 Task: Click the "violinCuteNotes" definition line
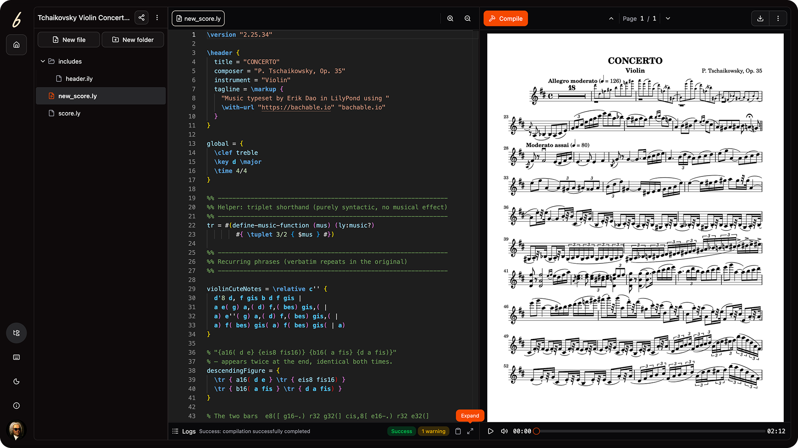point(267,289)
